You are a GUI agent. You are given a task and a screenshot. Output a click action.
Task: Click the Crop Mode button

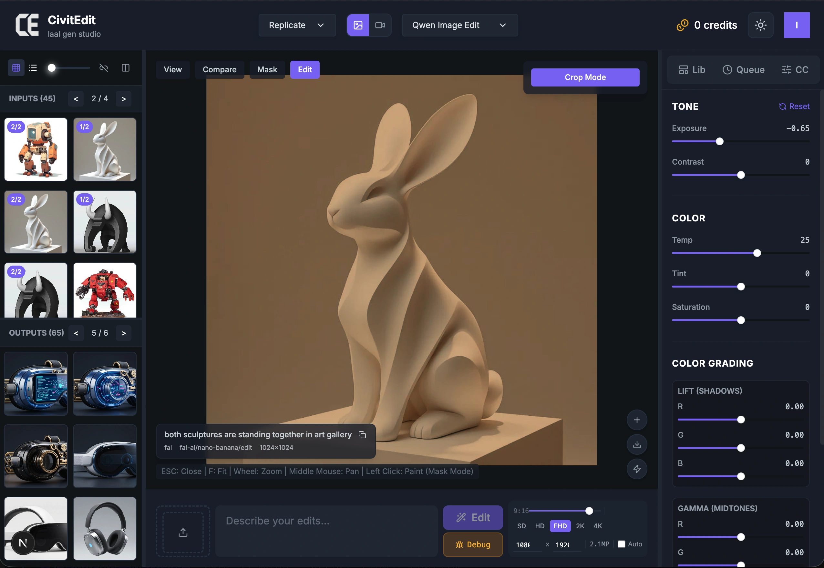(585, 77)
